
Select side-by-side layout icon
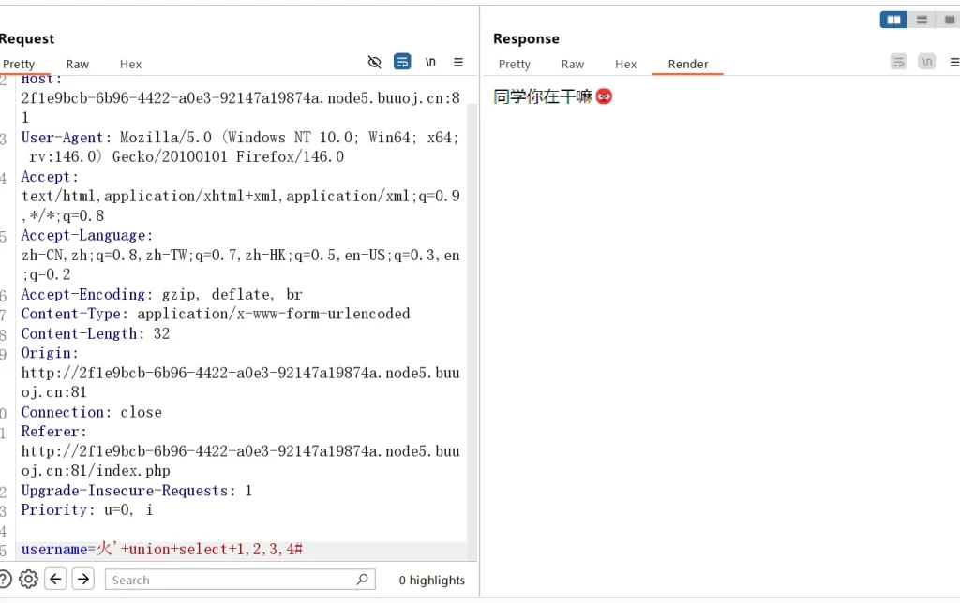coord(893,20)
